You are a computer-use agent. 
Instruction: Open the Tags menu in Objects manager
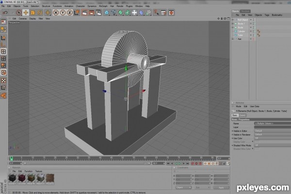(267, 15)
